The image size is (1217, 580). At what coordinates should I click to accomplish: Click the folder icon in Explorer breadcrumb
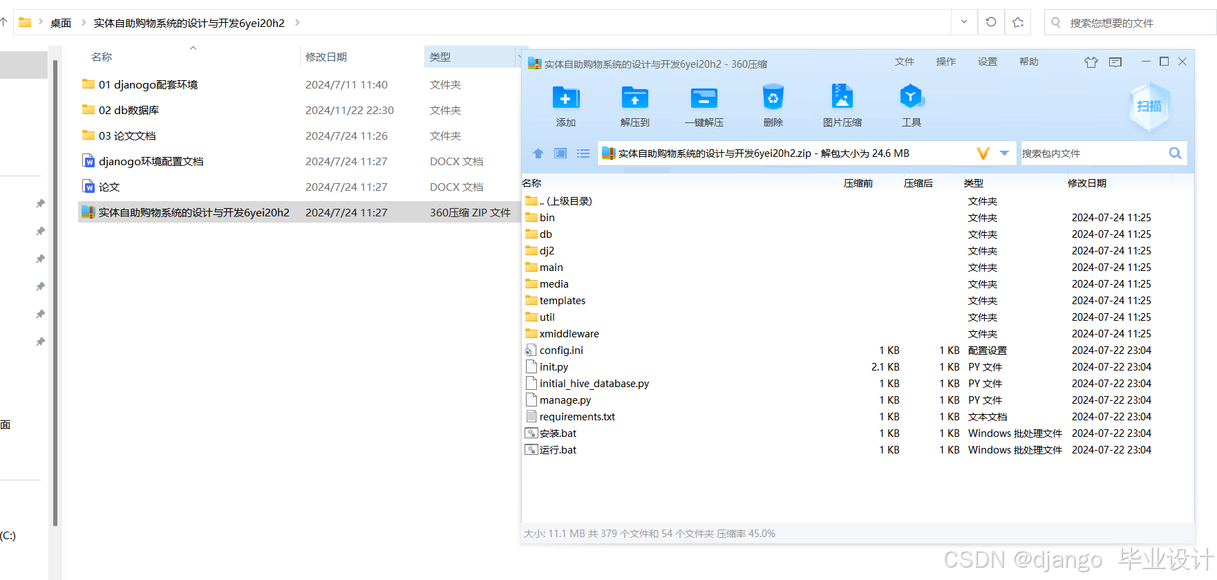click(x=25, y=22)
